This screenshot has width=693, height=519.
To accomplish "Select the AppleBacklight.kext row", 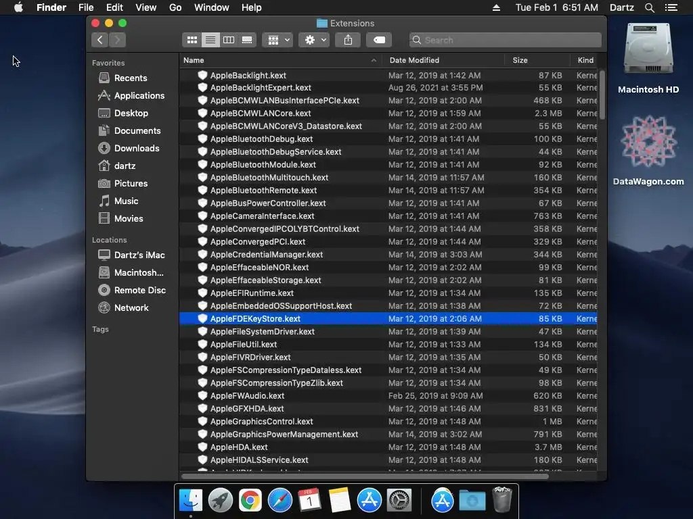I will pos(388,76).
